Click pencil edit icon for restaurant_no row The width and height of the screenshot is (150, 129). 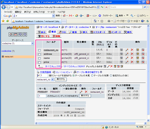point(127,50)
